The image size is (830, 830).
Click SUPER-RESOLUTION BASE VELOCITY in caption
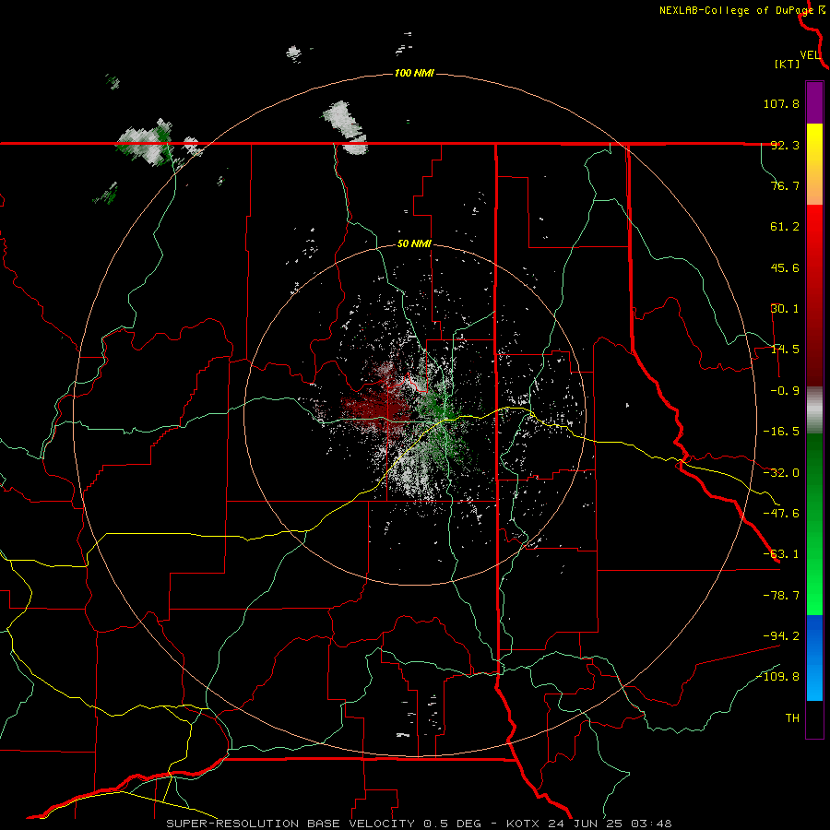(x=290, y=824)
